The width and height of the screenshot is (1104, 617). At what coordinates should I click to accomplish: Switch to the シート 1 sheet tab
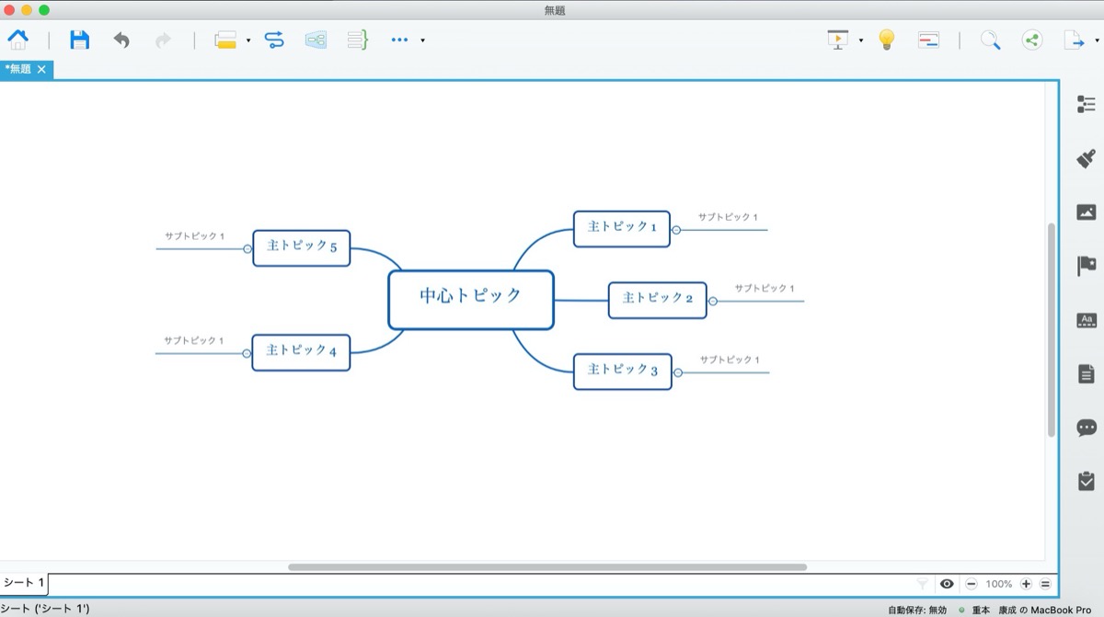tap(24, 583)
